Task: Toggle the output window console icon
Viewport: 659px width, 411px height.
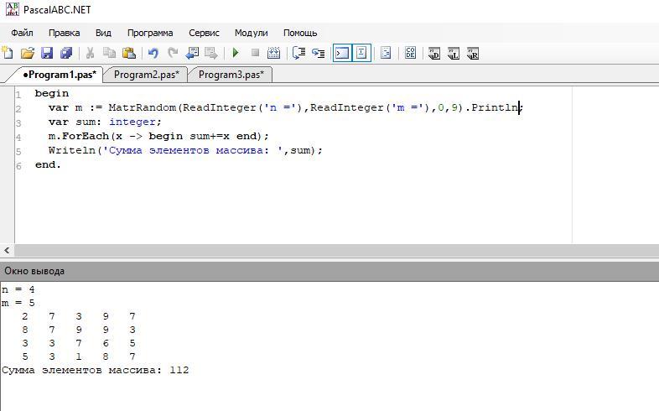Action: [342, 53]
